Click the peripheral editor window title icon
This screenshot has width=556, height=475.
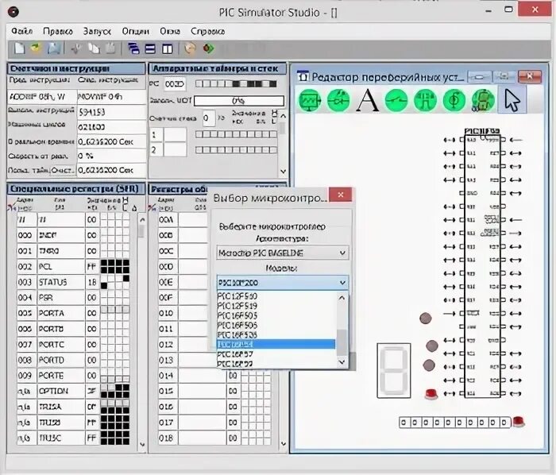[x=303, y=76]
